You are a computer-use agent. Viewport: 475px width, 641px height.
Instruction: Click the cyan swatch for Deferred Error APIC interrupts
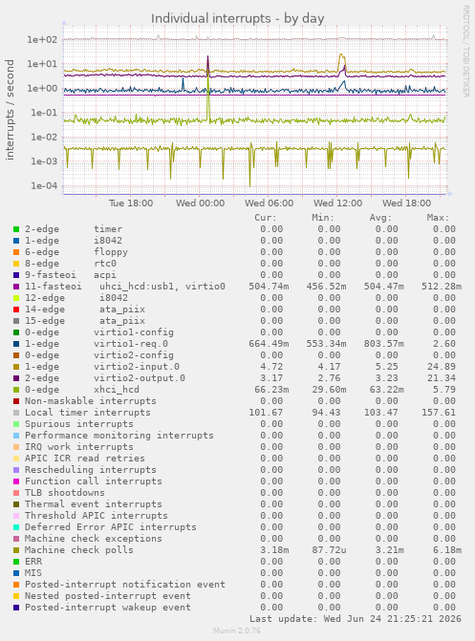[x=16, y=527]
